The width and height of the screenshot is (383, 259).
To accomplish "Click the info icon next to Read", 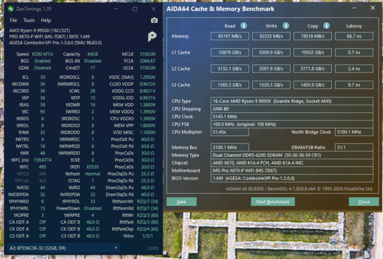I will [244, 26].
